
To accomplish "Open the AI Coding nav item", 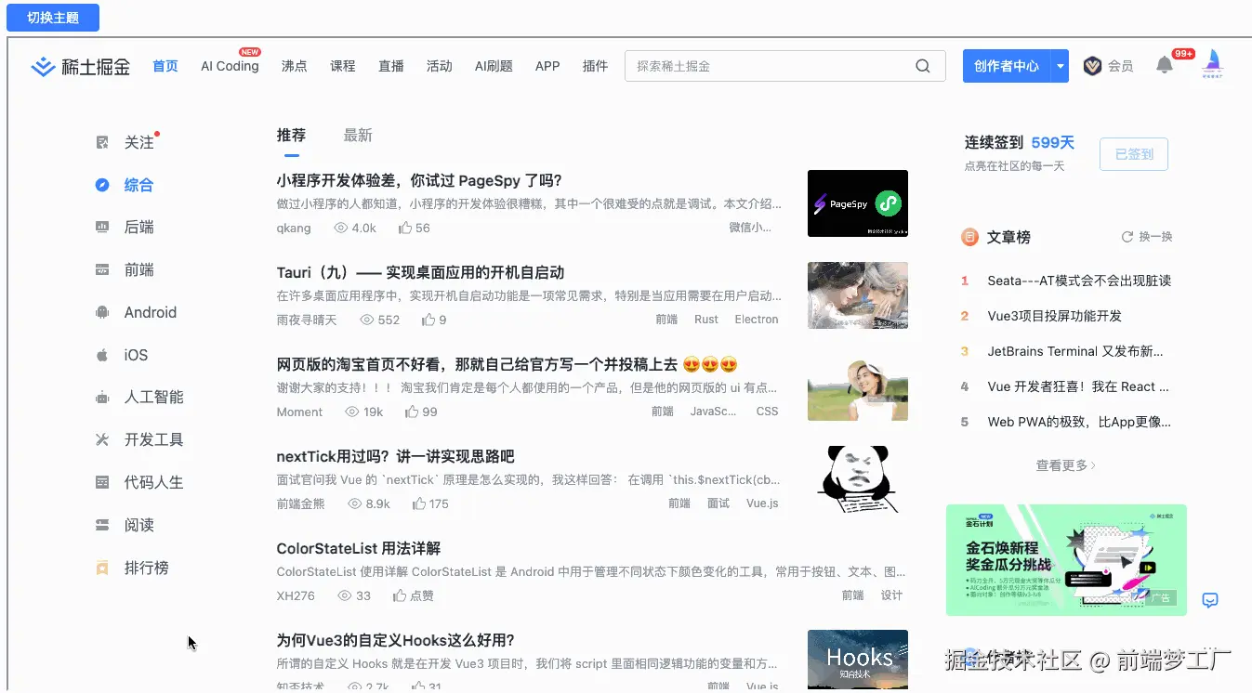I will (230, 66).
